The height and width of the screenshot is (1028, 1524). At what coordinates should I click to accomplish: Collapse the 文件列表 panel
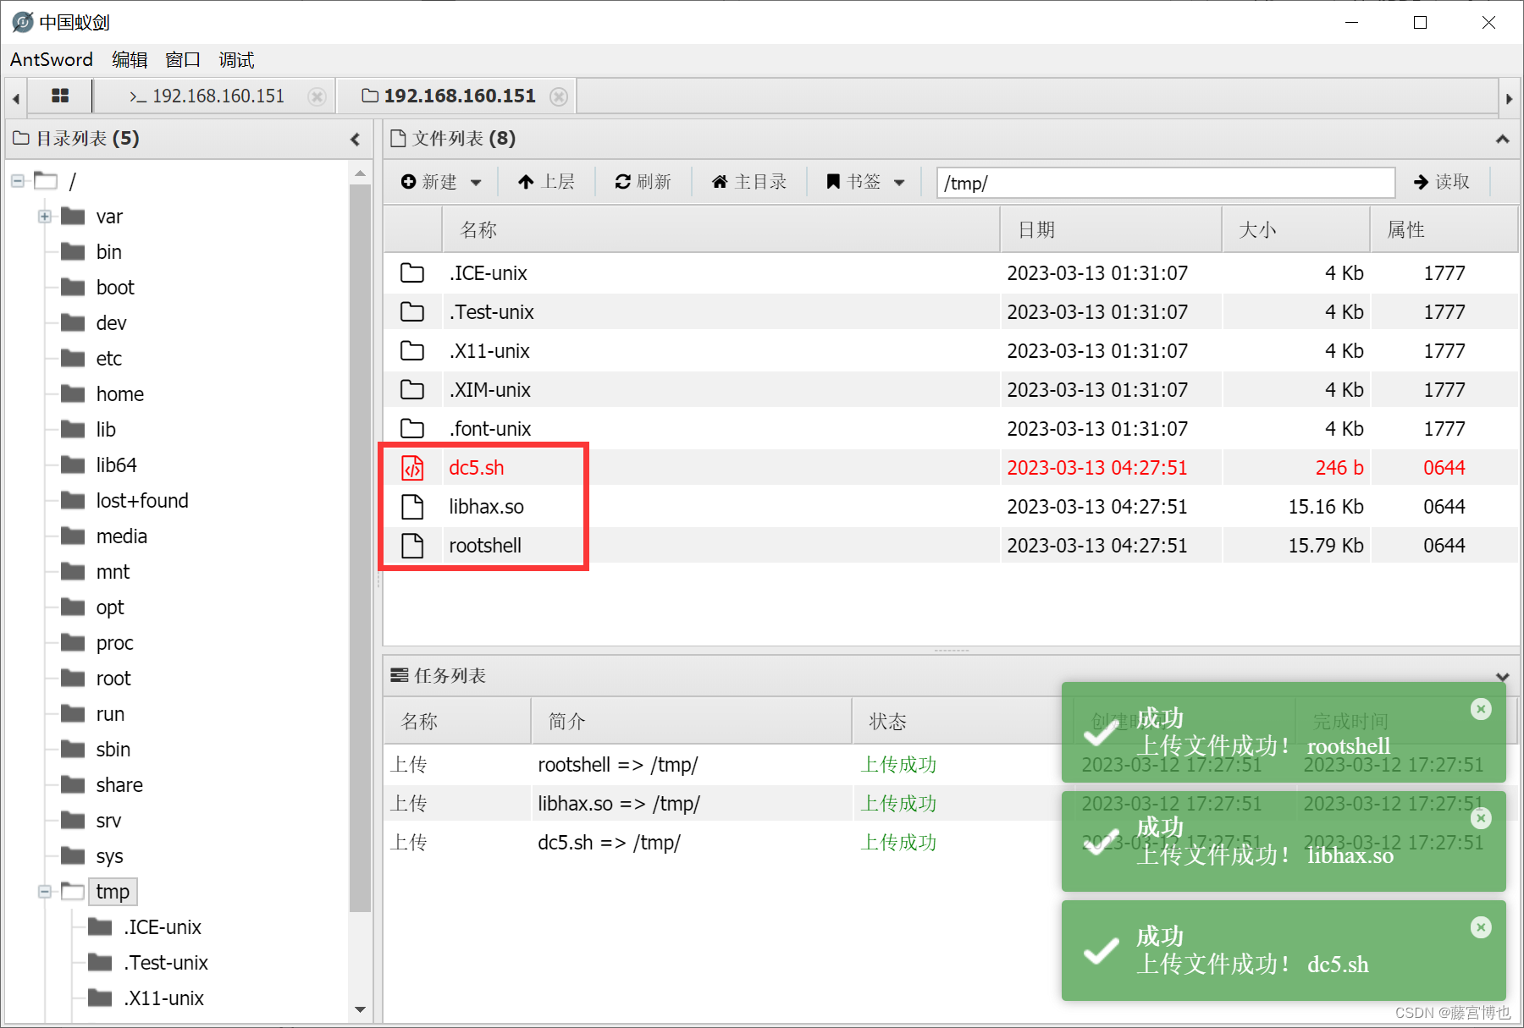tap(1502, 139)
